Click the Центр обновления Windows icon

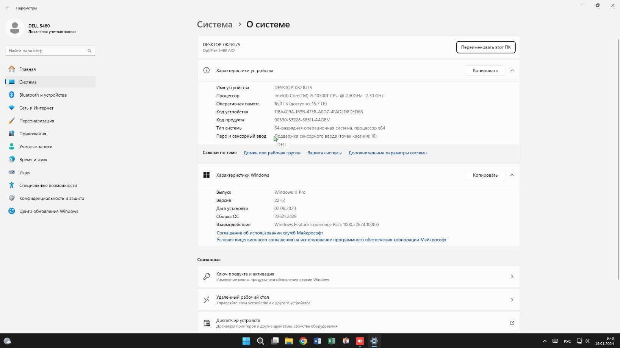12,211
